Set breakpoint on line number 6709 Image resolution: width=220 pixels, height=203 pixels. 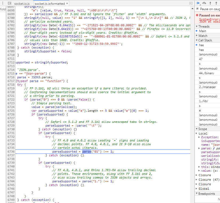[x=11, y=51]
